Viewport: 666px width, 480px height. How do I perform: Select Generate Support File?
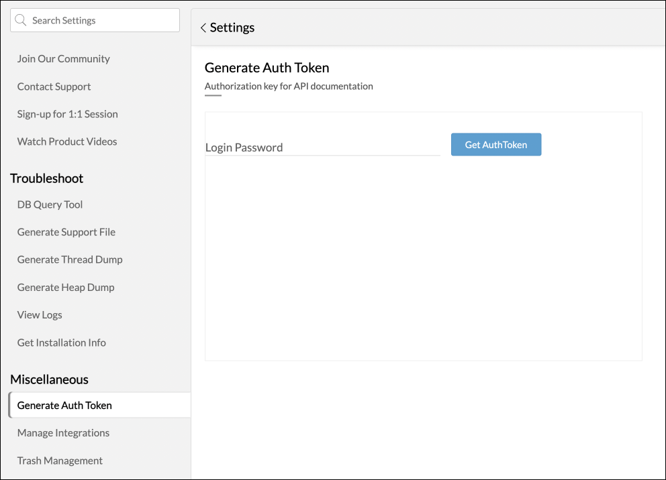coord(66,232)
